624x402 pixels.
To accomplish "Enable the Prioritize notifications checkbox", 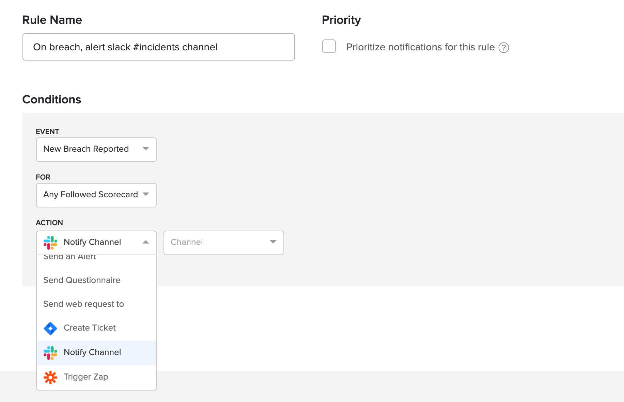I will pos(329,47).
